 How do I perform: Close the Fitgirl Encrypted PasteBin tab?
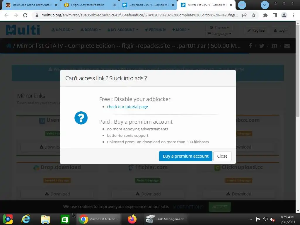(x=115, y=5)
